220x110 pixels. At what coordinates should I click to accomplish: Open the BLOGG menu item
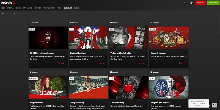pos(76,8)
